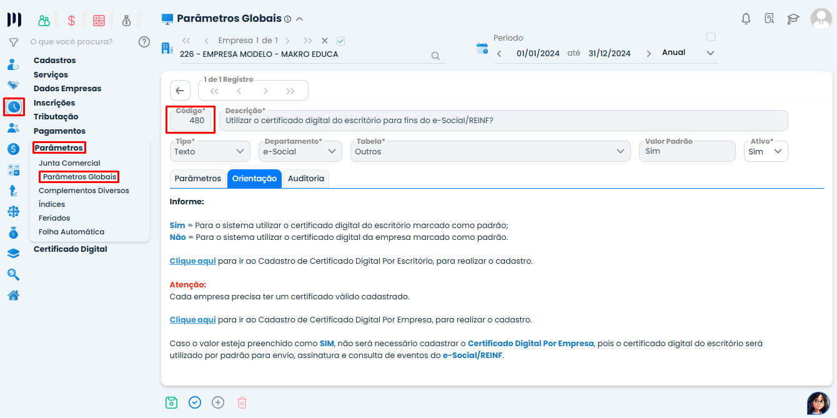Jump to last record in the 1 de 1 Registro navigator
The image size is (837, 418).
[x=290, y=91]
